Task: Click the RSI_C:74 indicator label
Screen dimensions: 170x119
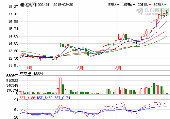Action: 62,98
